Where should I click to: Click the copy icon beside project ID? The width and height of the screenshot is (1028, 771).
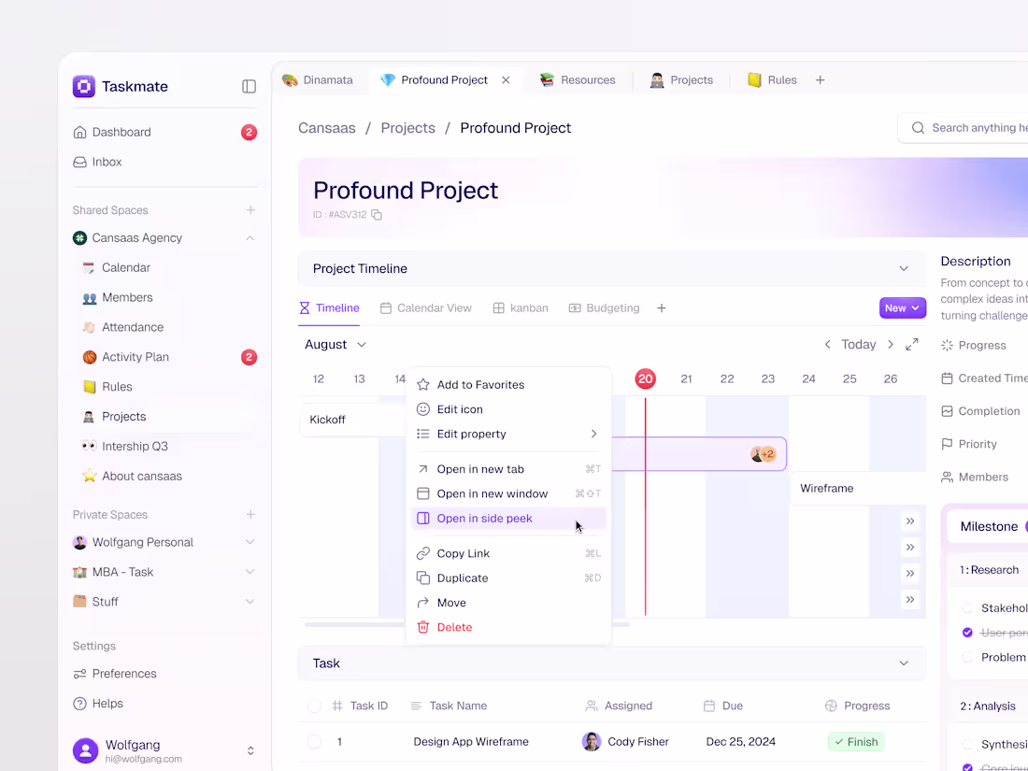tap(377, 214)
